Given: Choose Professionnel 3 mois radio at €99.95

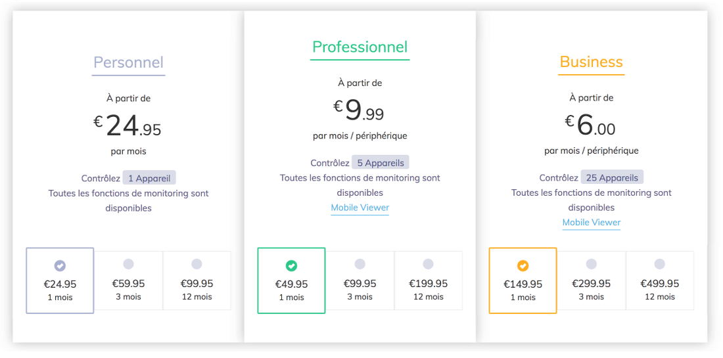Looking at the screenshot, I should point(360,264).
